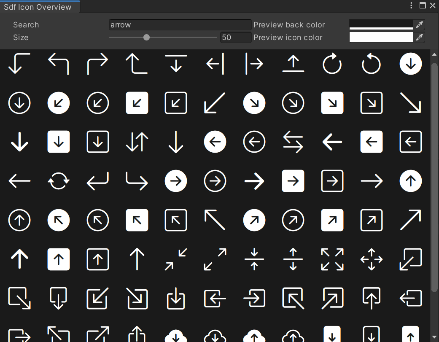The image size is (439, 342).
Task: Choose the arrow-down-up swap icon
Action: (137, 142)
